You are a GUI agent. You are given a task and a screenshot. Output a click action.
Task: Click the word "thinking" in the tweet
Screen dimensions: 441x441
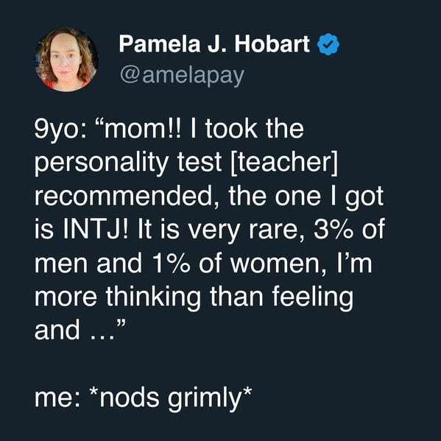coord(153,297)
